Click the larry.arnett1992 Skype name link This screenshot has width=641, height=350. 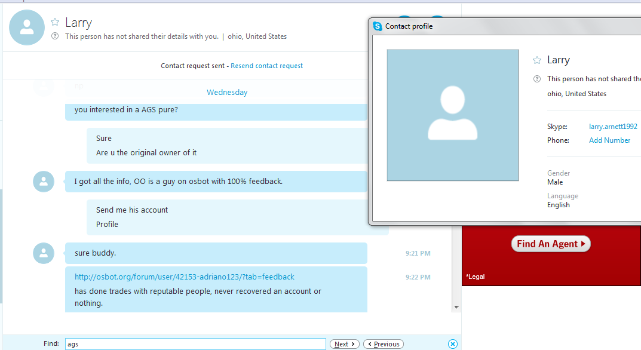[x=613, y=127]
